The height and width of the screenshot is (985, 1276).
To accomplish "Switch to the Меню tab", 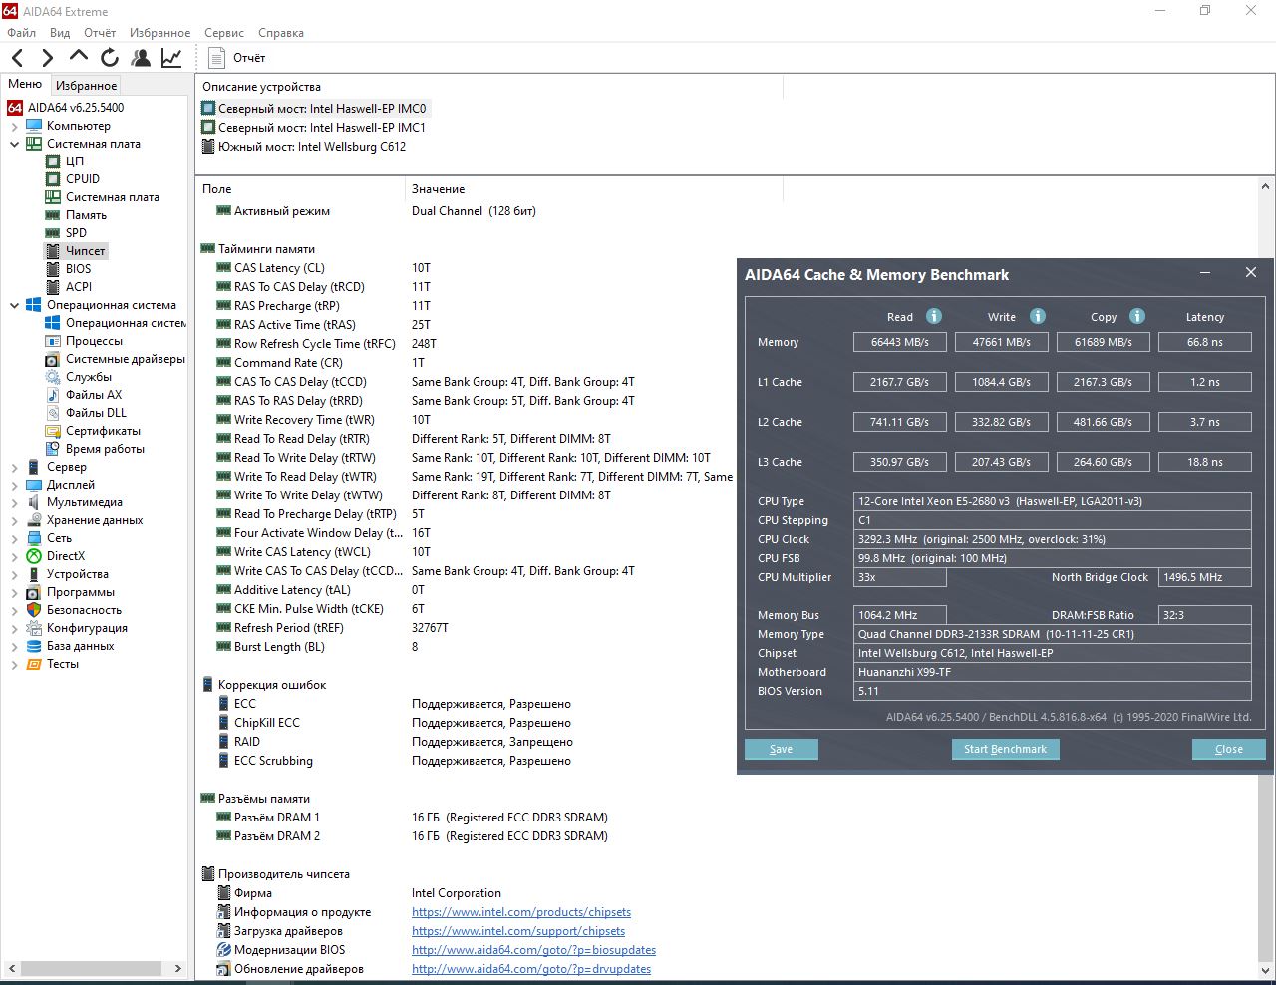I will (x=25, y=85).
